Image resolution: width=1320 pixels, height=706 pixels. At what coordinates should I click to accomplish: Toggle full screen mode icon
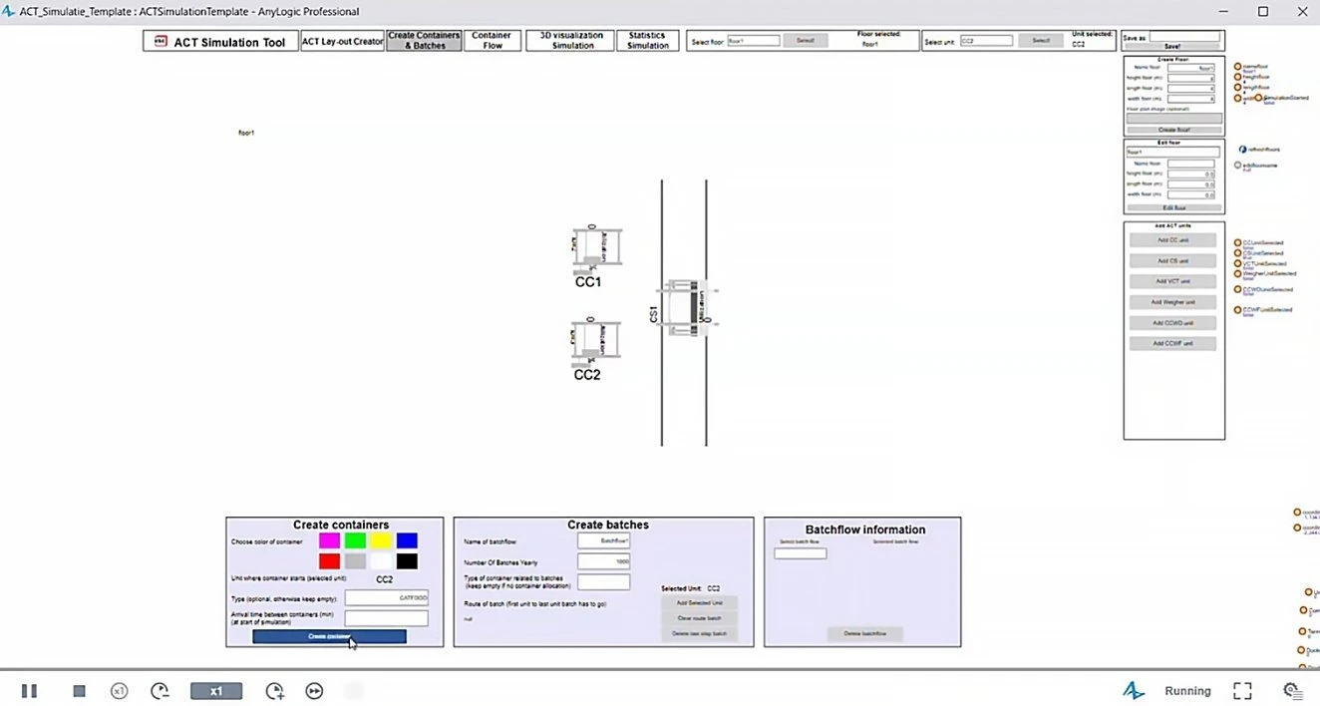1242,691
